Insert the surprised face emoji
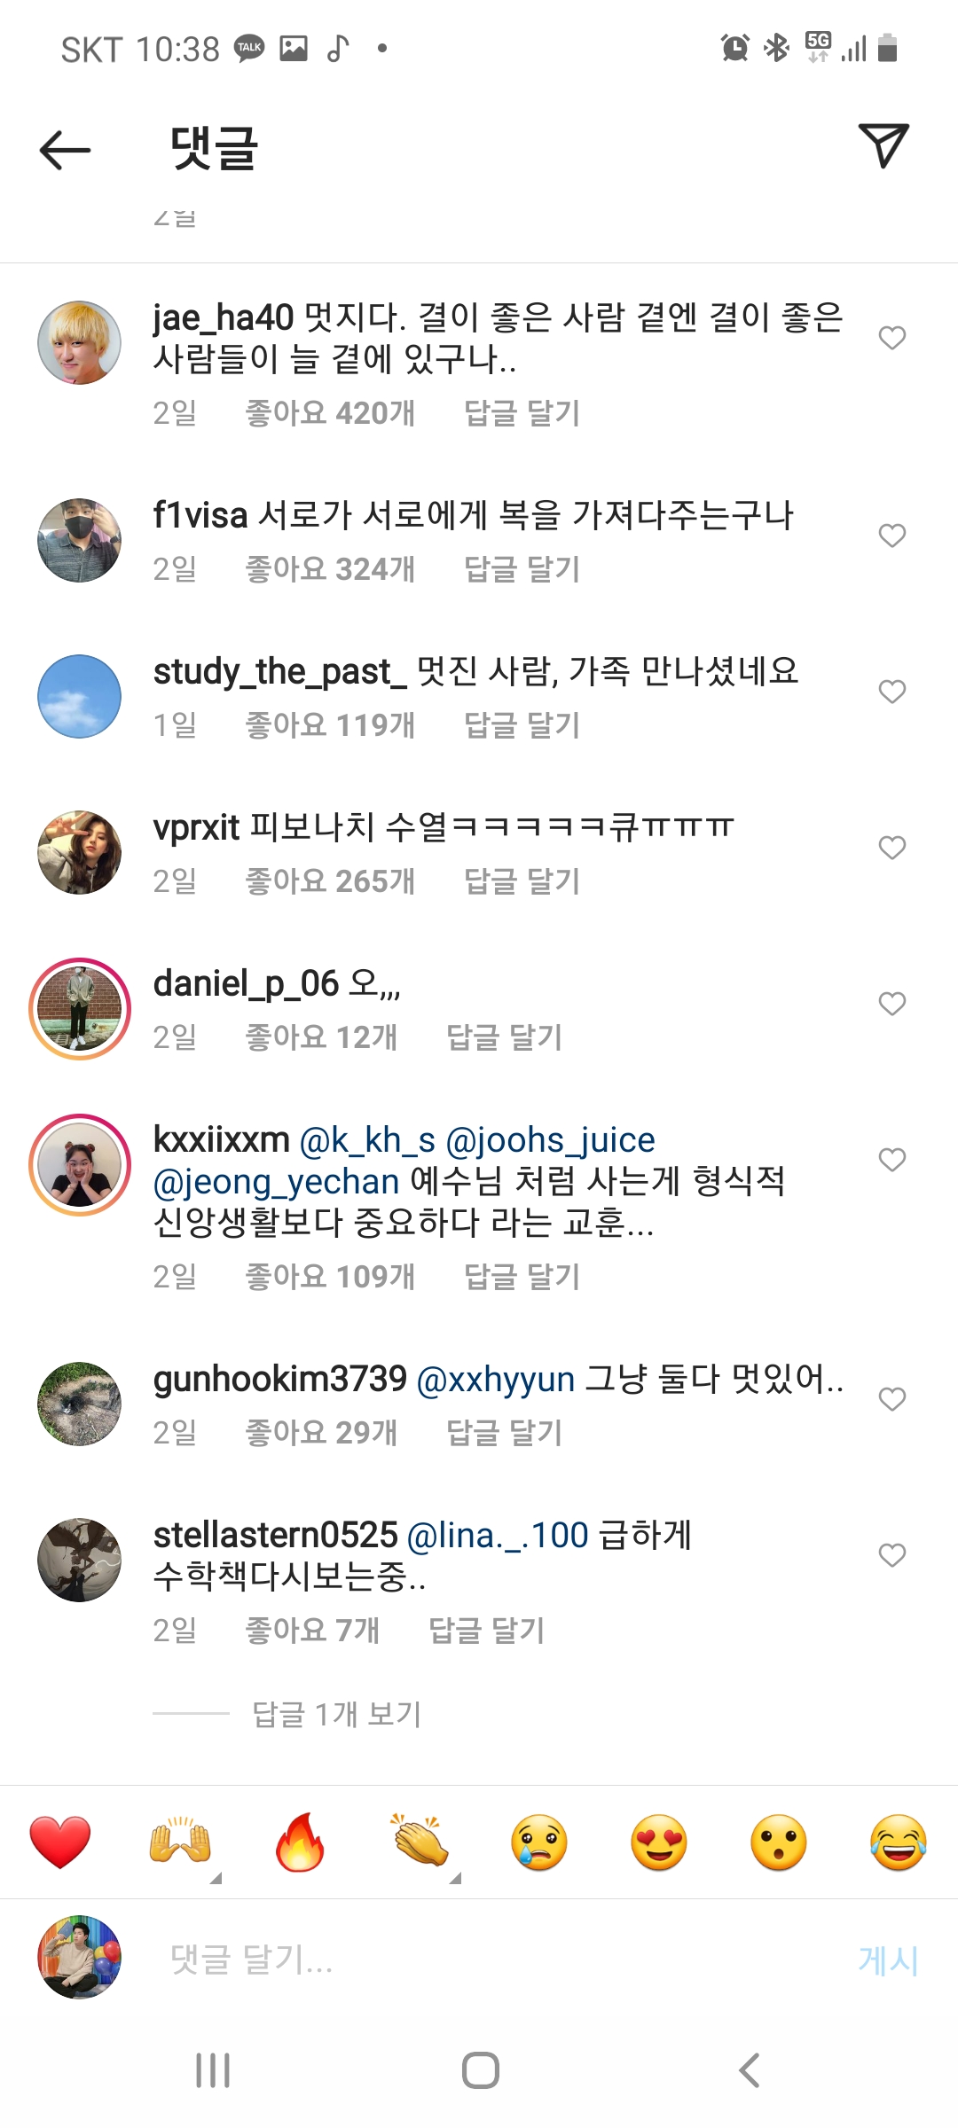 coord(779,1842)
